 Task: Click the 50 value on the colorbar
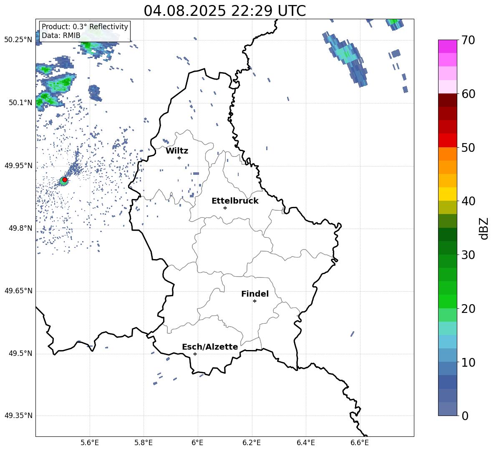pyautogui.click(x=468, y=147)
